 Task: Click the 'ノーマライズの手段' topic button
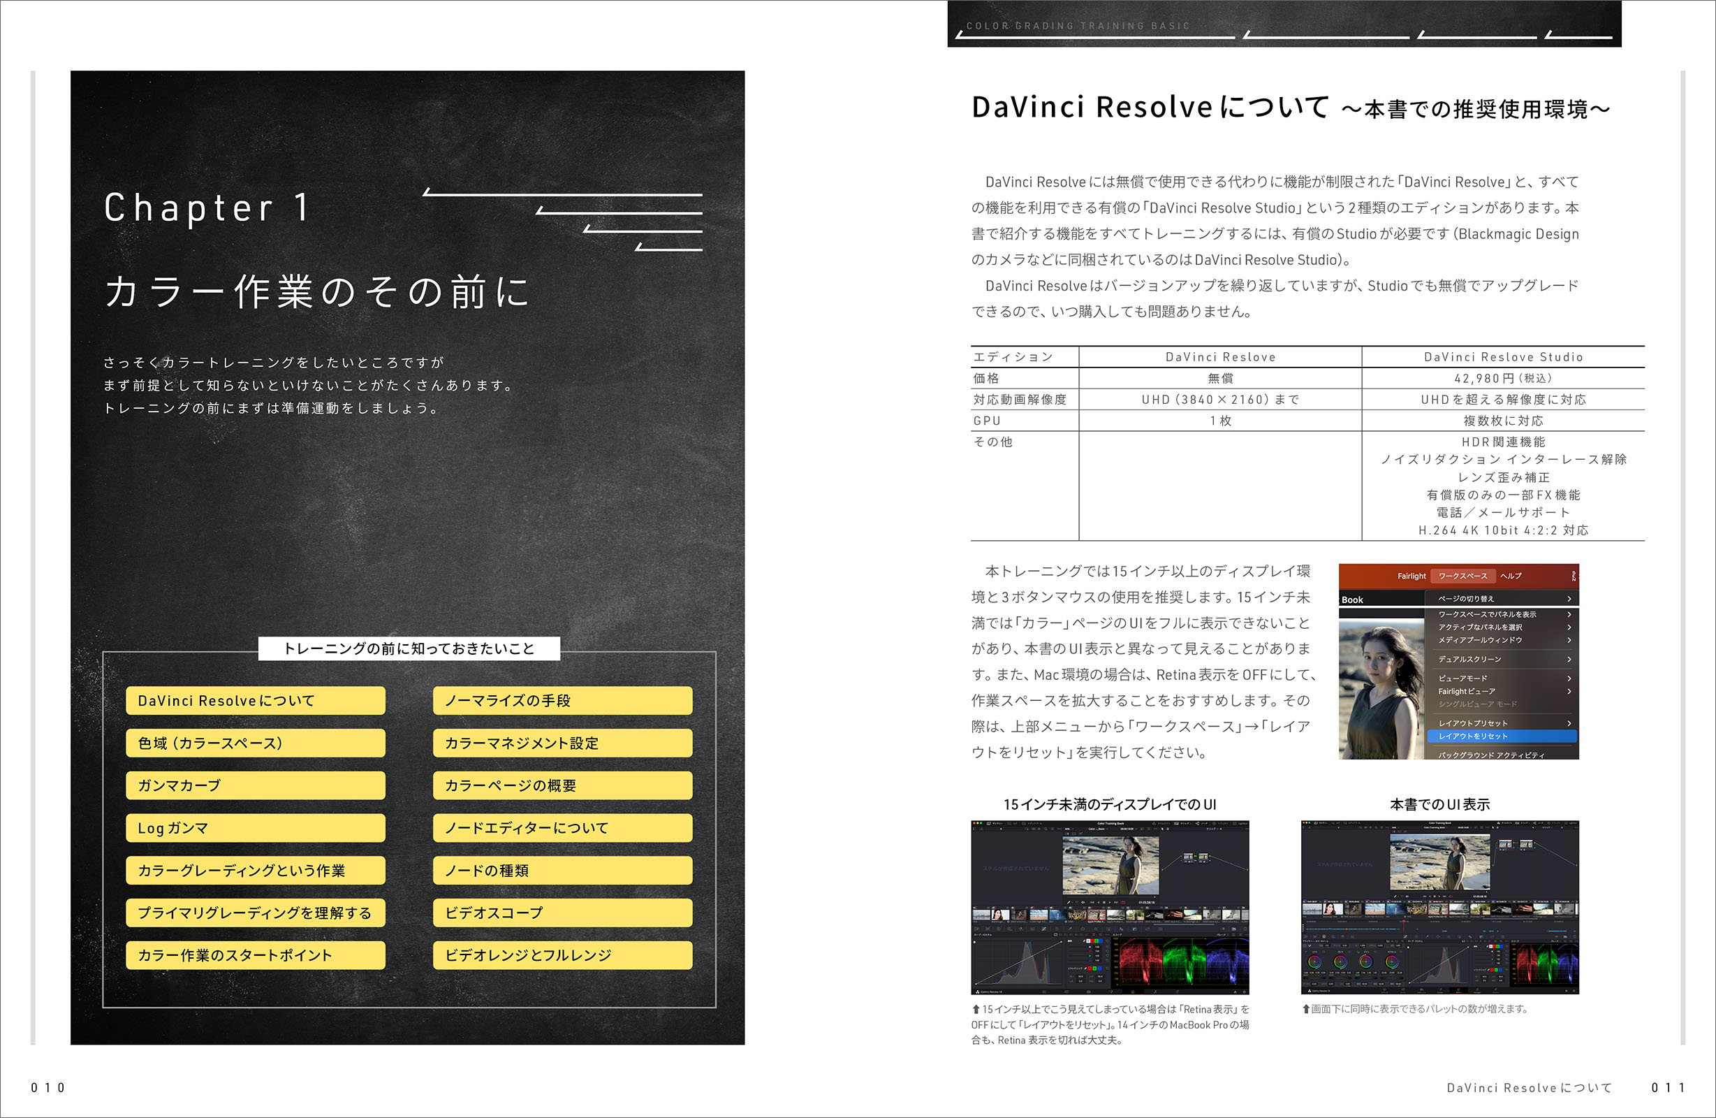click(x=562, y=700)
